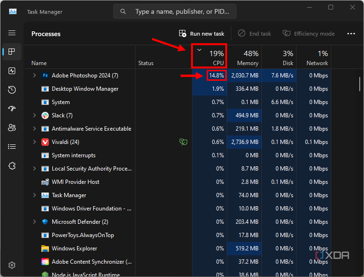Image resolution: width=364 pixels, height=277 pixels.
Task: Select the System interrupts process name
Action: coord(74,155)
